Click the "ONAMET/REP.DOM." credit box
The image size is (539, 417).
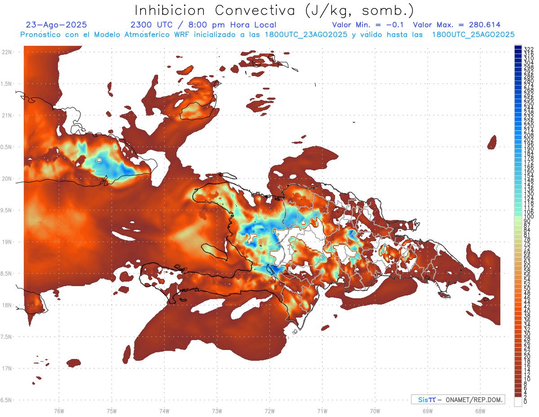click(458, 399)
